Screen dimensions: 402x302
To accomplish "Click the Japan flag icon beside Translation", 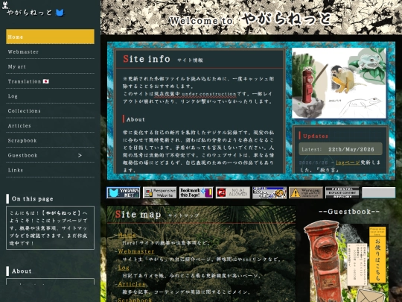I will (x=46, y=81).
